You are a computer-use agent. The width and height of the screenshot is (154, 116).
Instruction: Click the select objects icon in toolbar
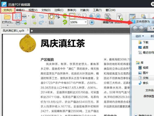click(143, 16)
